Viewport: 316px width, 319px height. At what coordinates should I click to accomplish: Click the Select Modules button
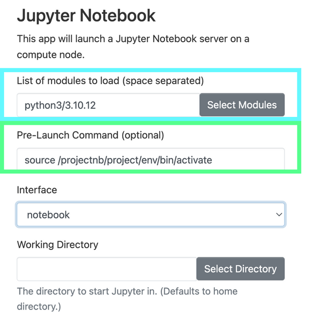point(242,105)
